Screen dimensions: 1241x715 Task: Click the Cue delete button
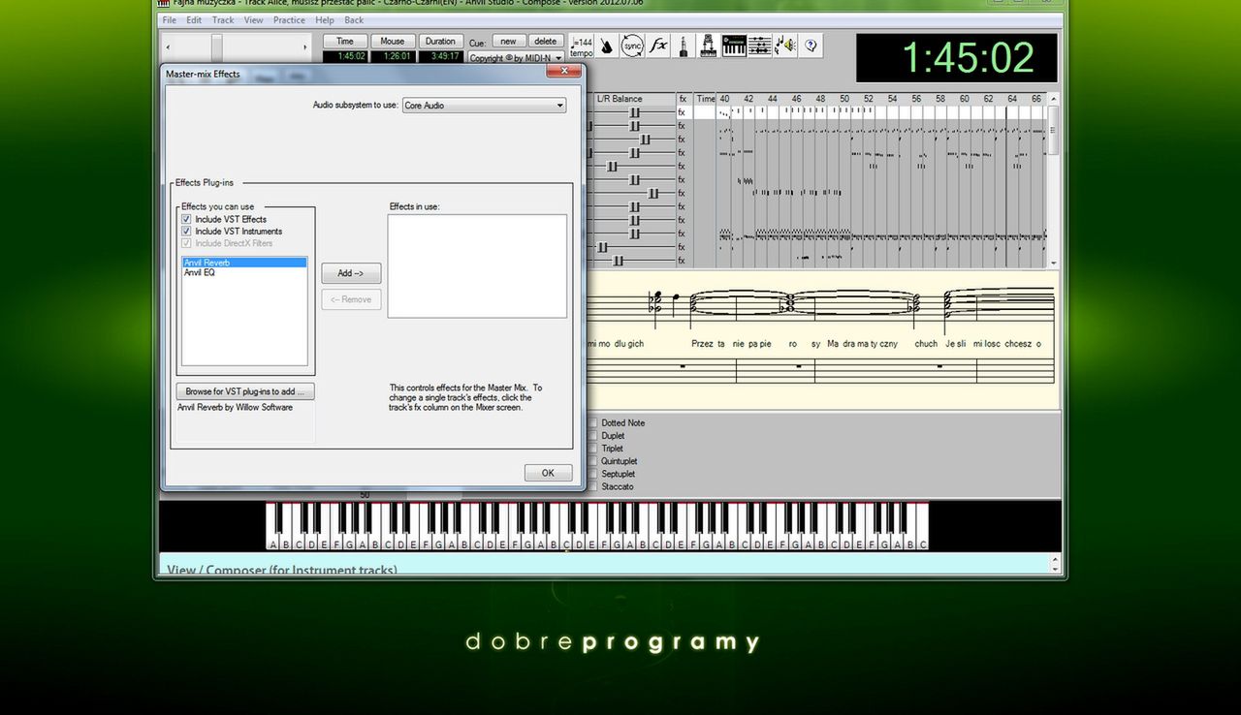click(546, 42)
